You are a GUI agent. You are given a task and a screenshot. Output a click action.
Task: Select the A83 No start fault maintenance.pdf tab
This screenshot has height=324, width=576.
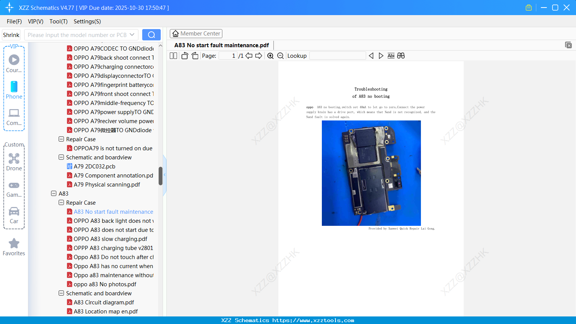click(222, 45)
